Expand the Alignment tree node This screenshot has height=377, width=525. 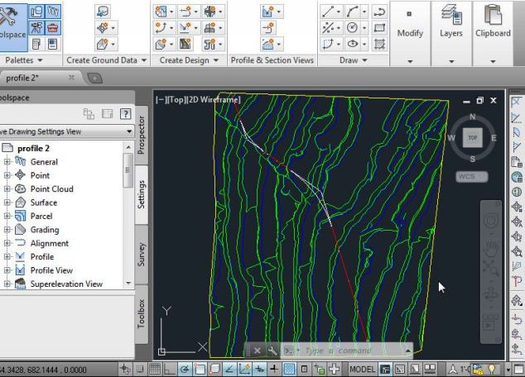[7, 243]
